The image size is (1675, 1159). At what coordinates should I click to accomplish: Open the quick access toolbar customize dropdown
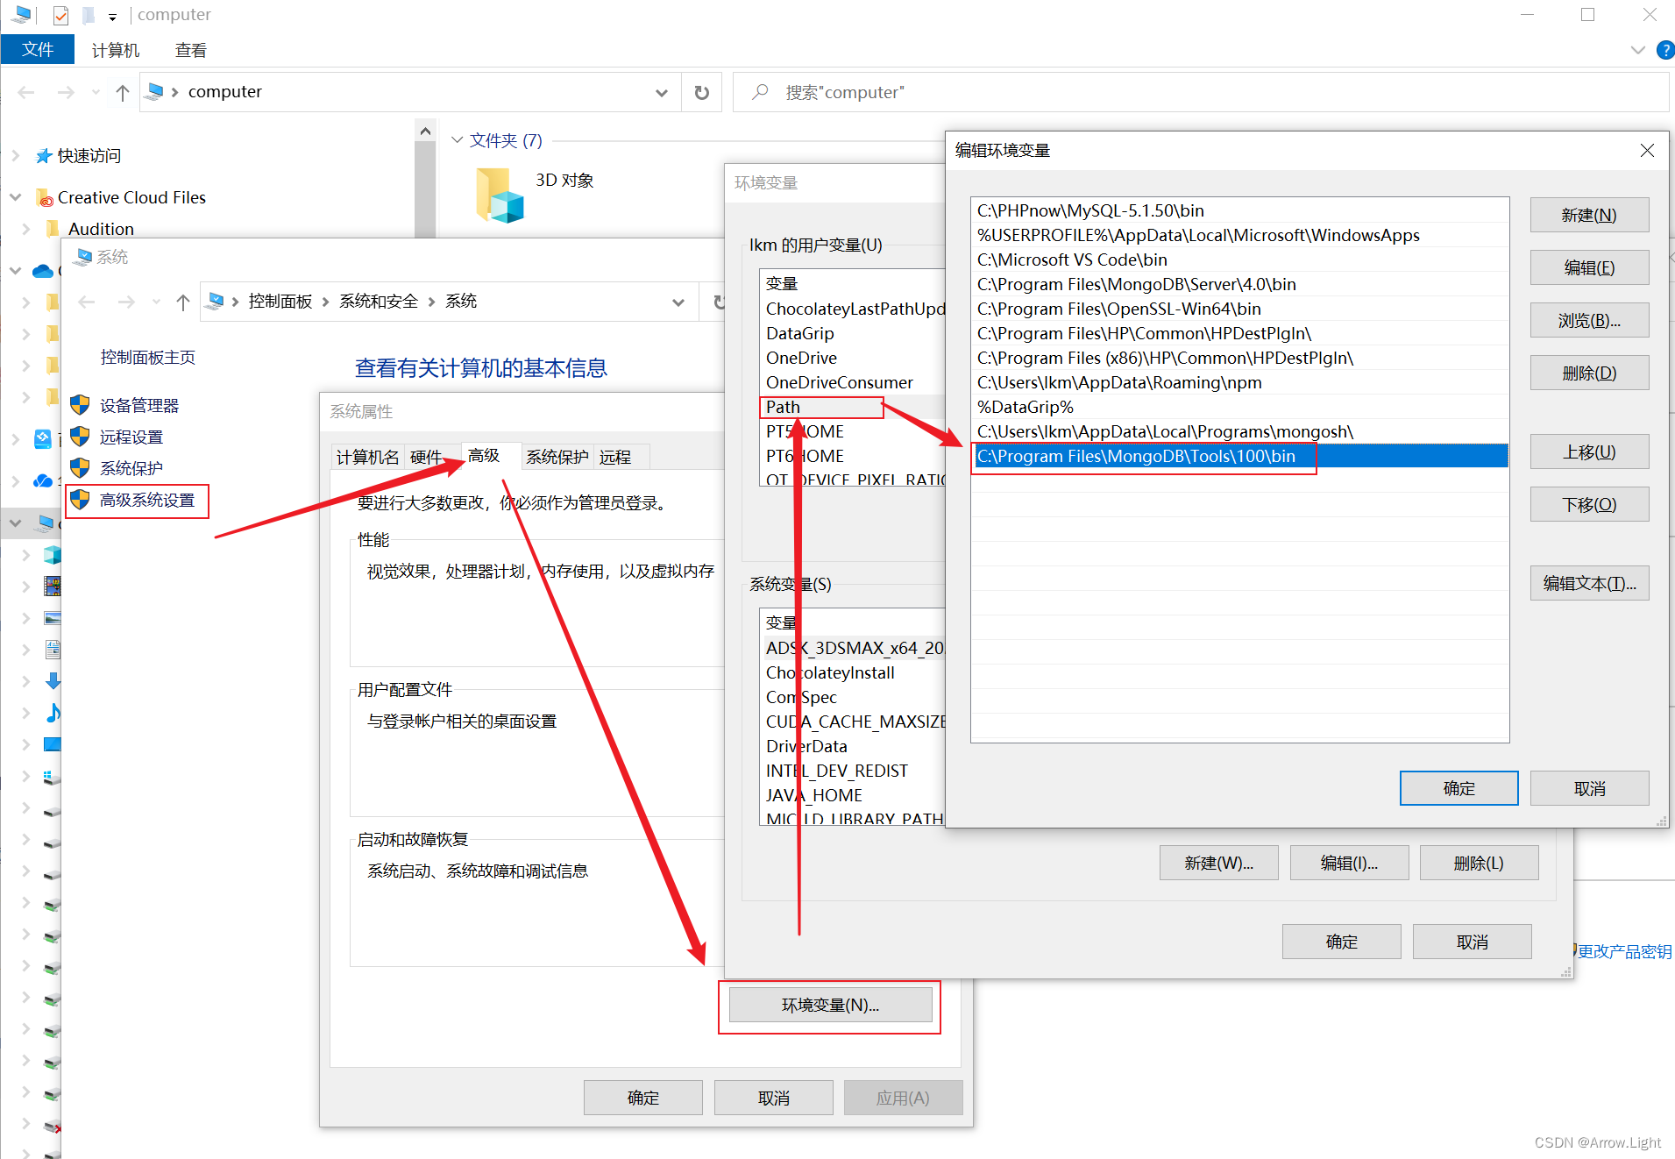[x=112, y=16]
